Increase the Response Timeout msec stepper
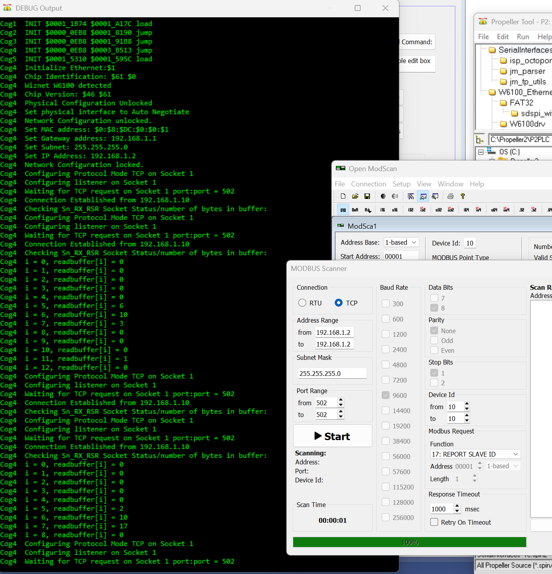The width and height of the screenshot is (552, 574). [457, 506]
